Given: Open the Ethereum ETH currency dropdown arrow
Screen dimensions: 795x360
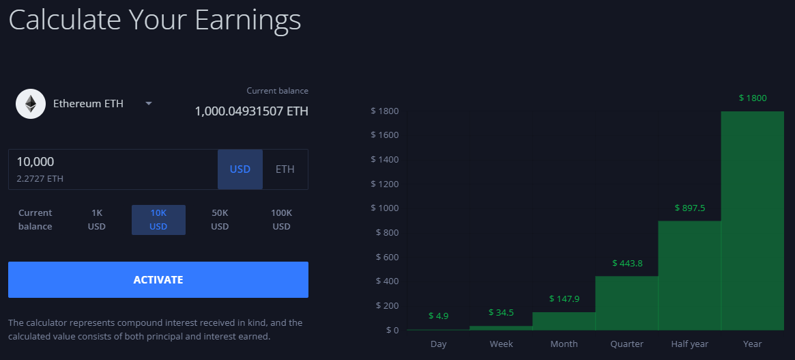Looking at the screenshot, I should 149,104.
